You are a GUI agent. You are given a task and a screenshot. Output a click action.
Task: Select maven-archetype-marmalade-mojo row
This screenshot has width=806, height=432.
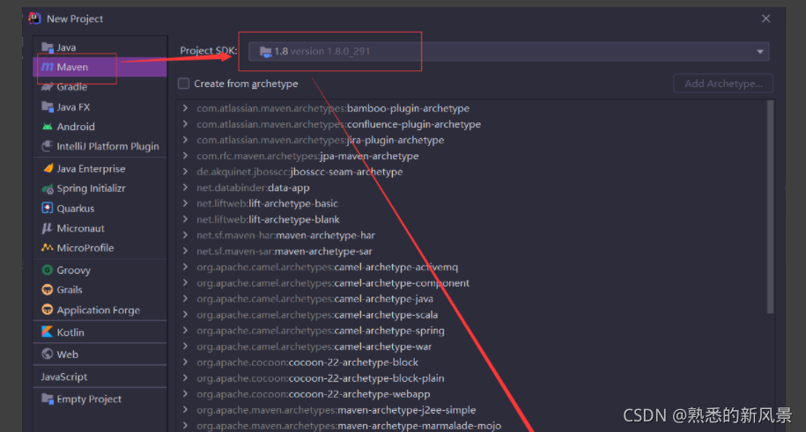click(470, 425)
